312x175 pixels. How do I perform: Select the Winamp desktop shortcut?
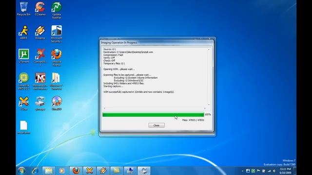(40, 33)
